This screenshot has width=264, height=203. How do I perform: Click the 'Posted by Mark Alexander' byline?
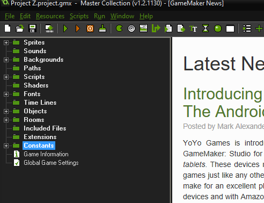pos(223,126)
